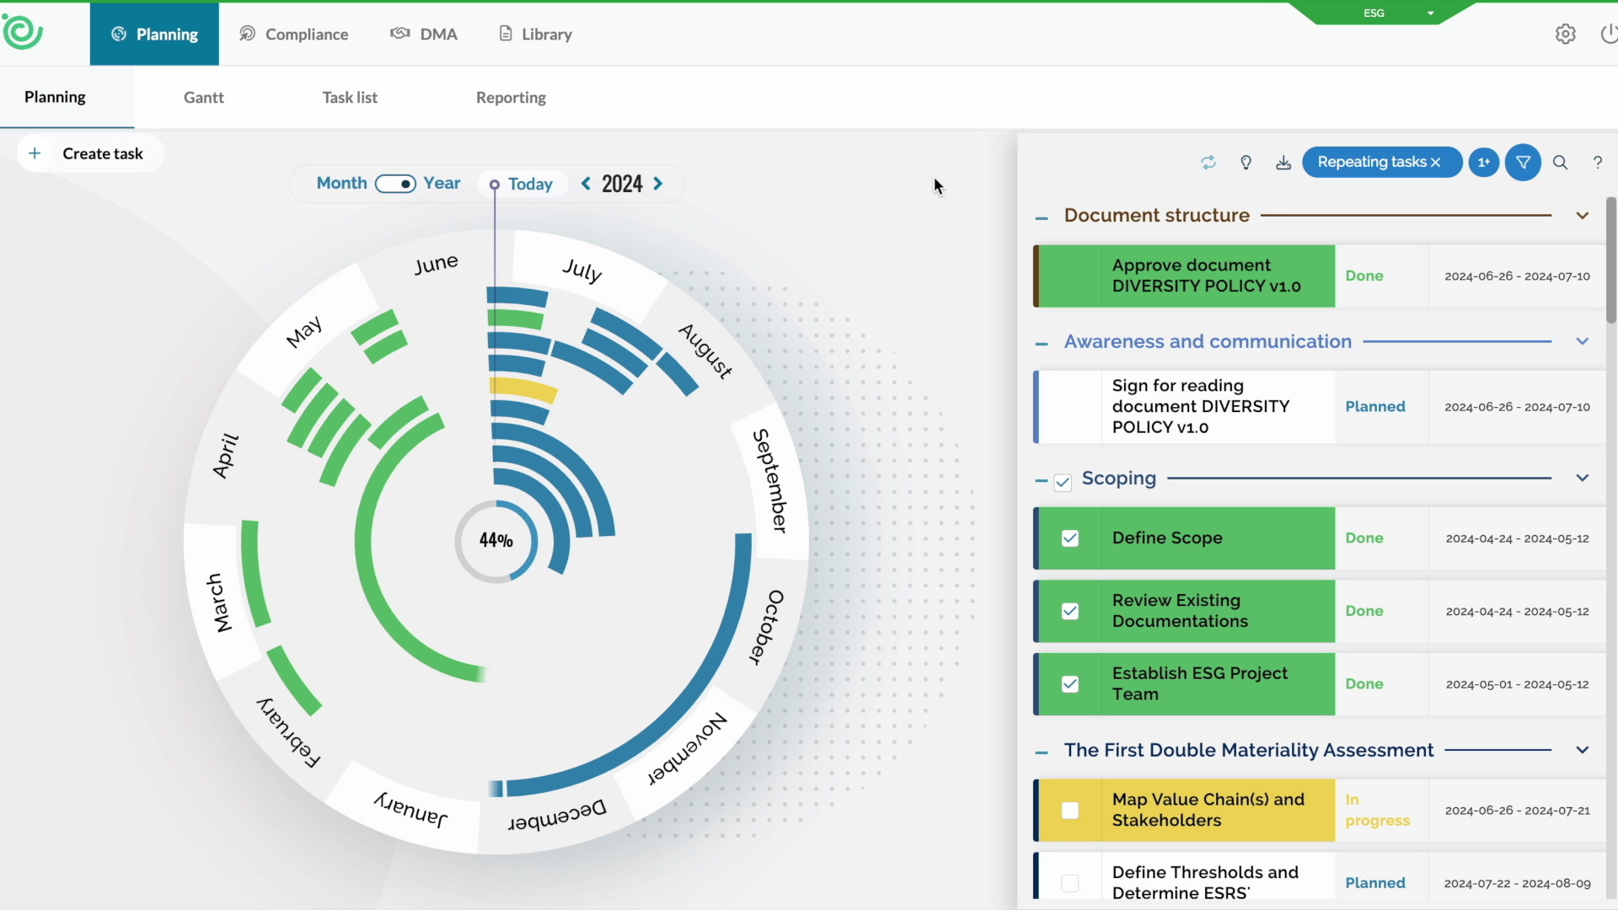The width and height of the screenshot is (1618, 910).
Task: Open help question mark icon
Action: (1597, 163)
